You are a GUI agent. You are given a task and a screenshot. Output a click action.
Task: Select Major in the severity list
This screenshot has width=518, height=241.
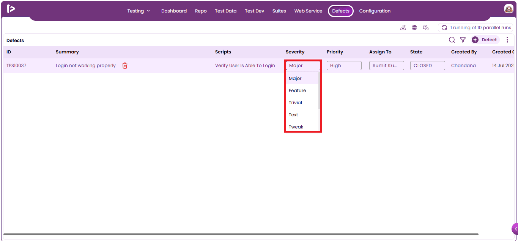[302, 78]
